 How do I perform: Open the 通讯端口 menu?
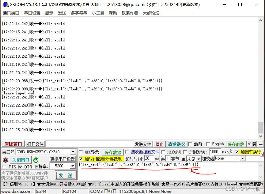click(11, 13)
